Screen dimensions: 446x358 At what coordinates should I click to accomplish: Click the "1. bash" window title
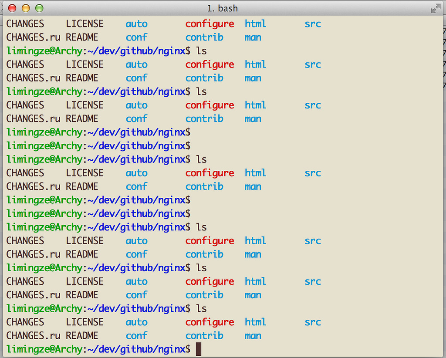223,9
